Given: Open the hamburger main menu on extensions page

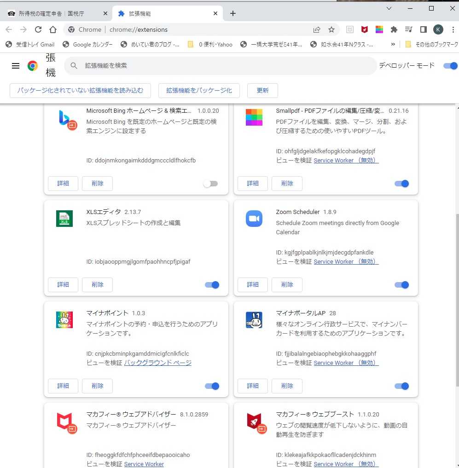Looking at the screenshot, I should [16, 66].
